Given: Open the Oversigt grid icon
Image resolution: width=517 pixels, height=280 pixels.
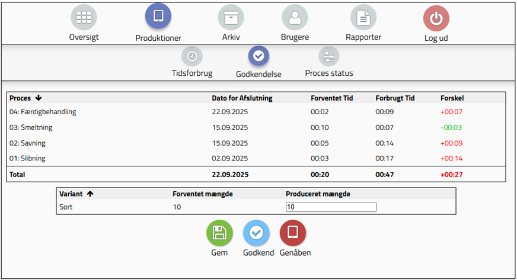Looking at the screenshot, I should 84,18.
